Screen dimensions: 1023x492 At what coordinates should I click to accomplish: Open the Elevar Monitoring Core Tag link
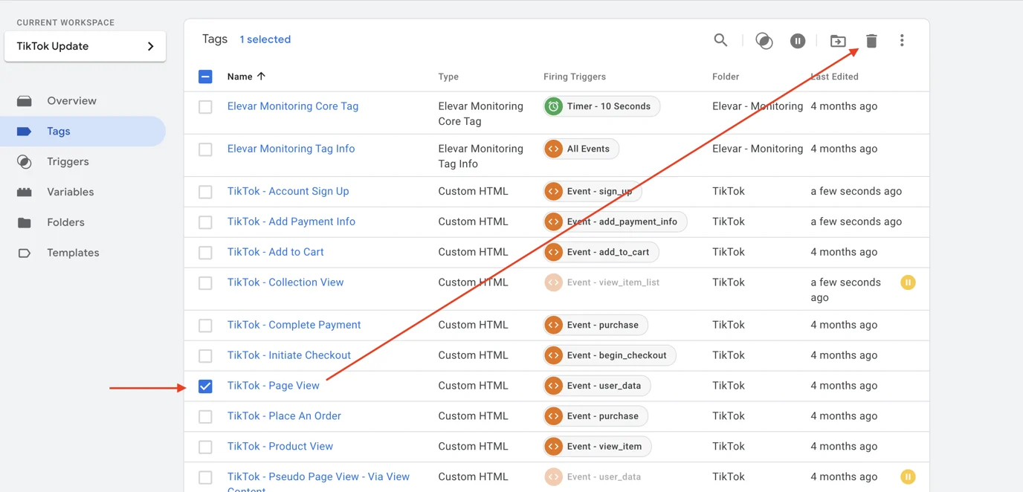coord(293,106)
